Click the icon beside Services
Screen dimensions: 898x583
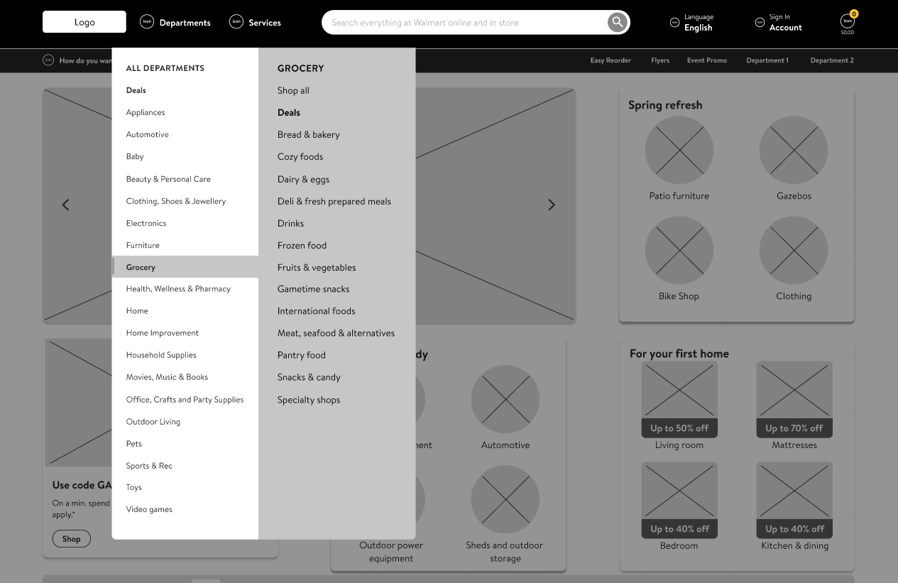click(236, 21)
